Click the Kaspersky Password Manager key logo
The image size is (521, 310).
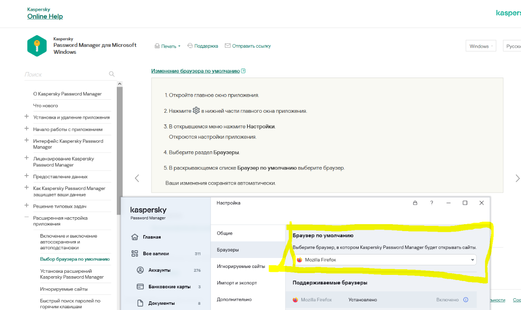tap(37, 46)
